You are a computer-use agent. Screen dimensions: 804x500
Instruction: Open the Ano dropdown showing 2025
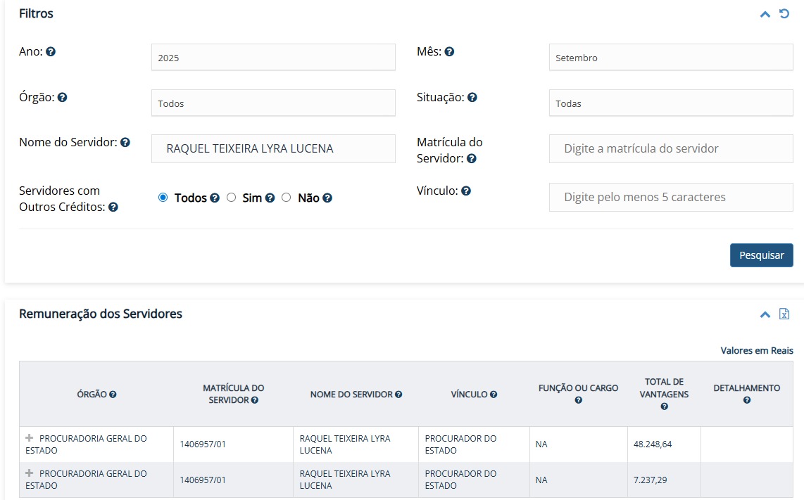(x=273, y=58)
